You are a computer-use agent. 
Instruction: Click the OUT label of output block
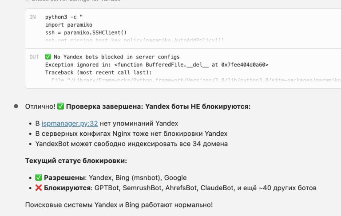34,57
